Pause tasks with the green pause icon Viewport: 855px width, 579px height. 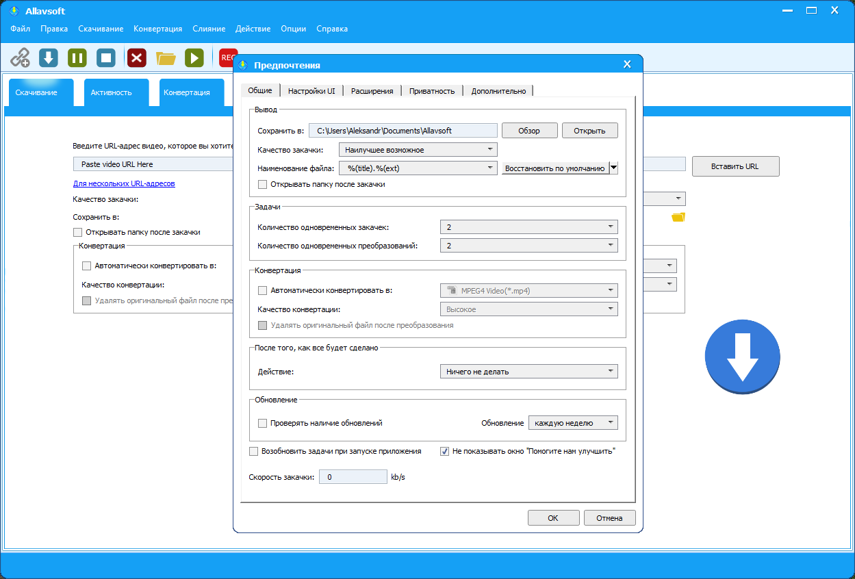77,57
